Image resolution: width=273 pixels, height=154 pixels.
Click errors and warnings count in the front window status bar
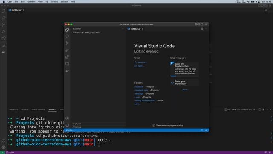click(x=70, y=130)
